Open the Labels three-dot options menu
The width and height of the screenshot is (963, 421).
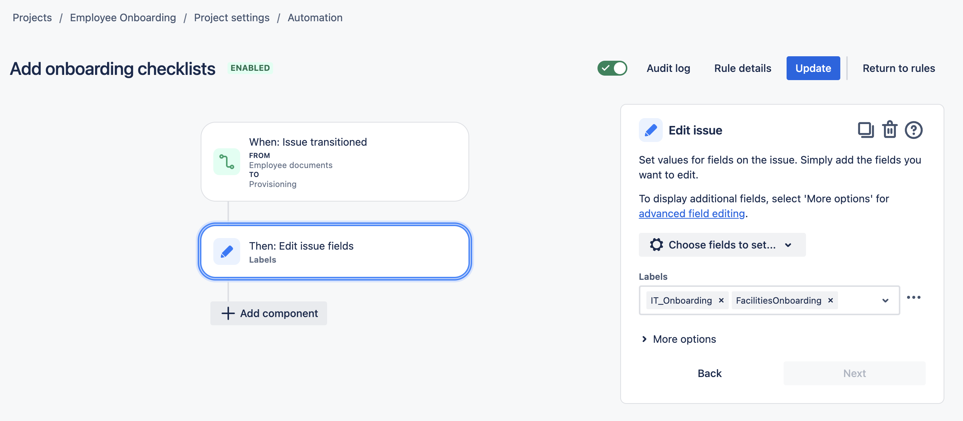913,297
